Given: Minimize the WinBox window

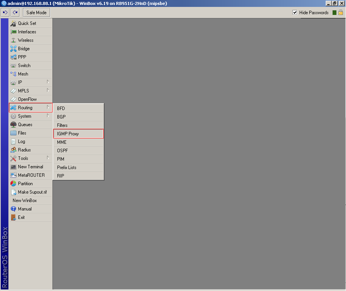Looking at the screenshot, I should [x=328, y=3].
